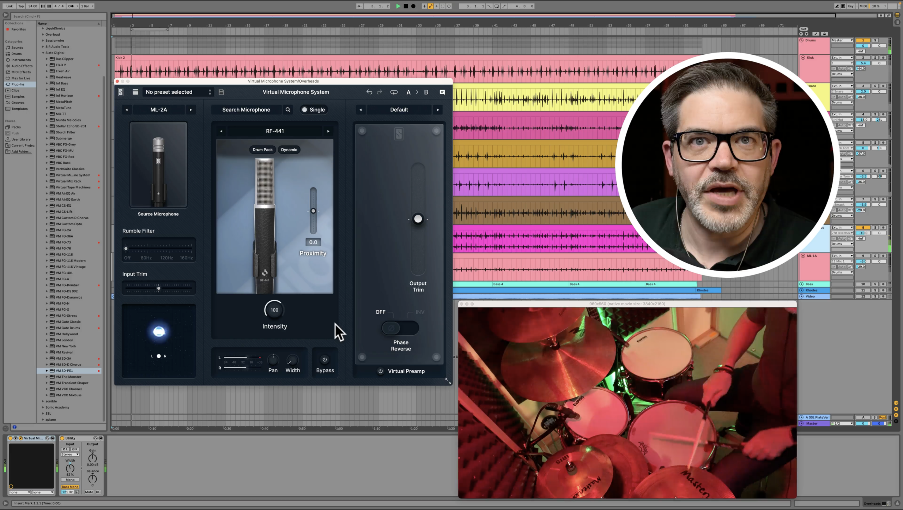Image resolution: width=903 pixels, height=510 pixels.
Task: Open the 1 Bar quantization dropdown
Action: click(x=87, y=6)
